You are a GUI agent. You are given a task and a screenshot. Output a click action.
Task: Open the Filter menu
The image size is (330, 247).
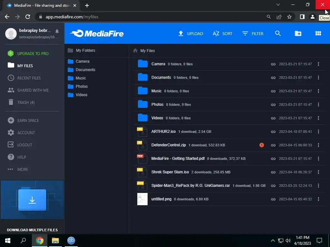pos(253,33)
